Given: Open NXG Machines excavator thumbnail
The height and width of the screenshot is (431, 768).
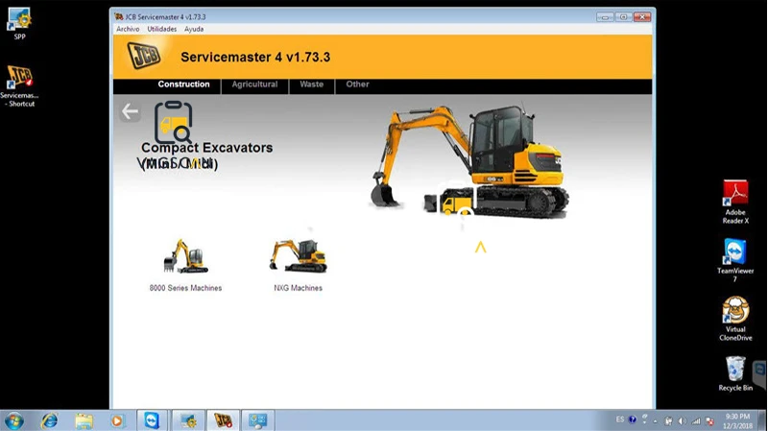Looking at the screenshot, I should click(x=298, y=255).
